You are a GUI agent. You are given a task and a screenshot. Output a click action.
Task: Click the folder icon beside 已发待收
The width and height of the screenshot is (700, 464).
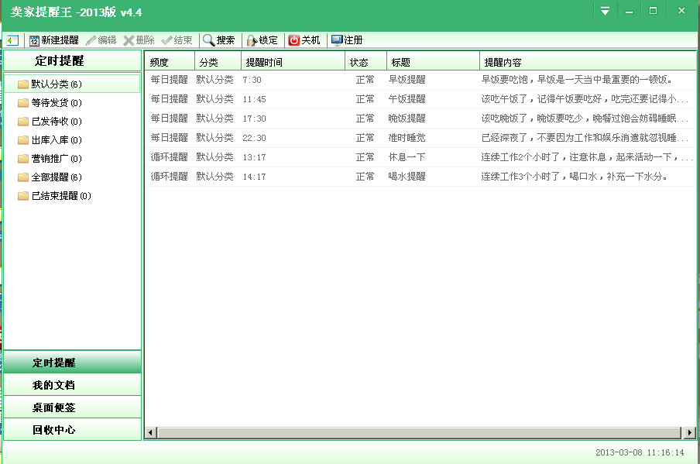click(x=23, y=122)
